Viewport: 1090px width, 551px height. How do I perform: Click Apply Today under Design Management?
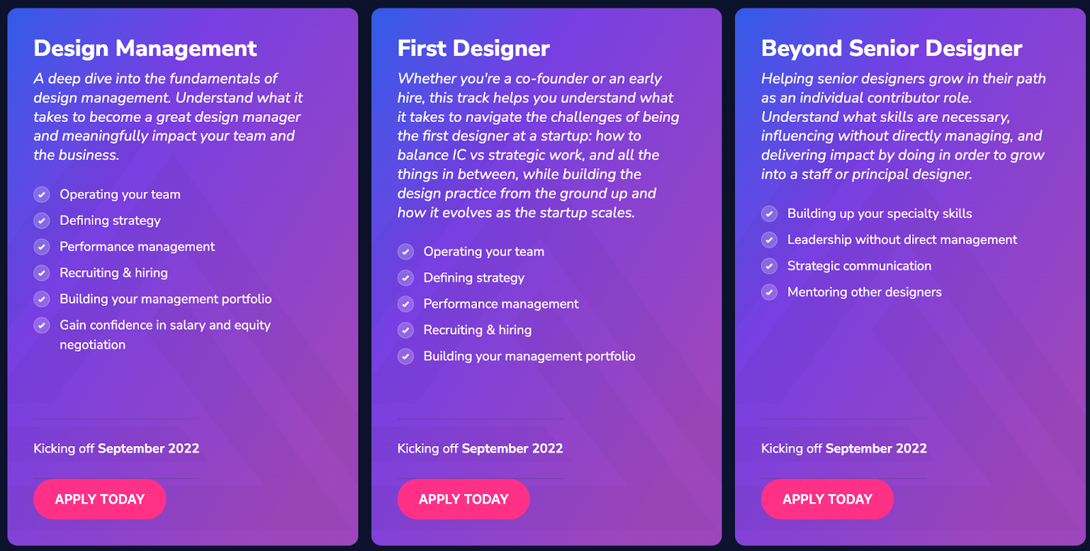tap(99, 499)
